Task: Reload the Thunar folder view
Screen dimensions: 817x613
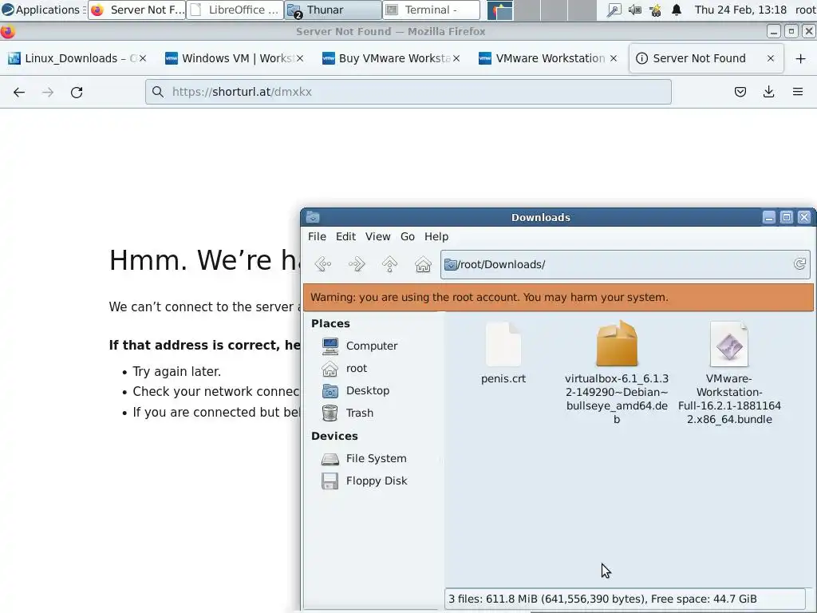Action: tap(799, 263)
